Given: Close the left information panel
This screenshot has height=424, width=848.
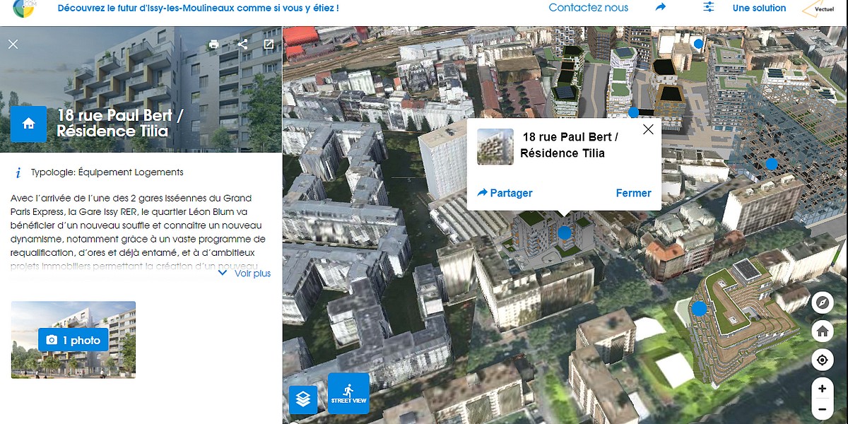Looking at the screenshot, I should [x=13, y=45].
